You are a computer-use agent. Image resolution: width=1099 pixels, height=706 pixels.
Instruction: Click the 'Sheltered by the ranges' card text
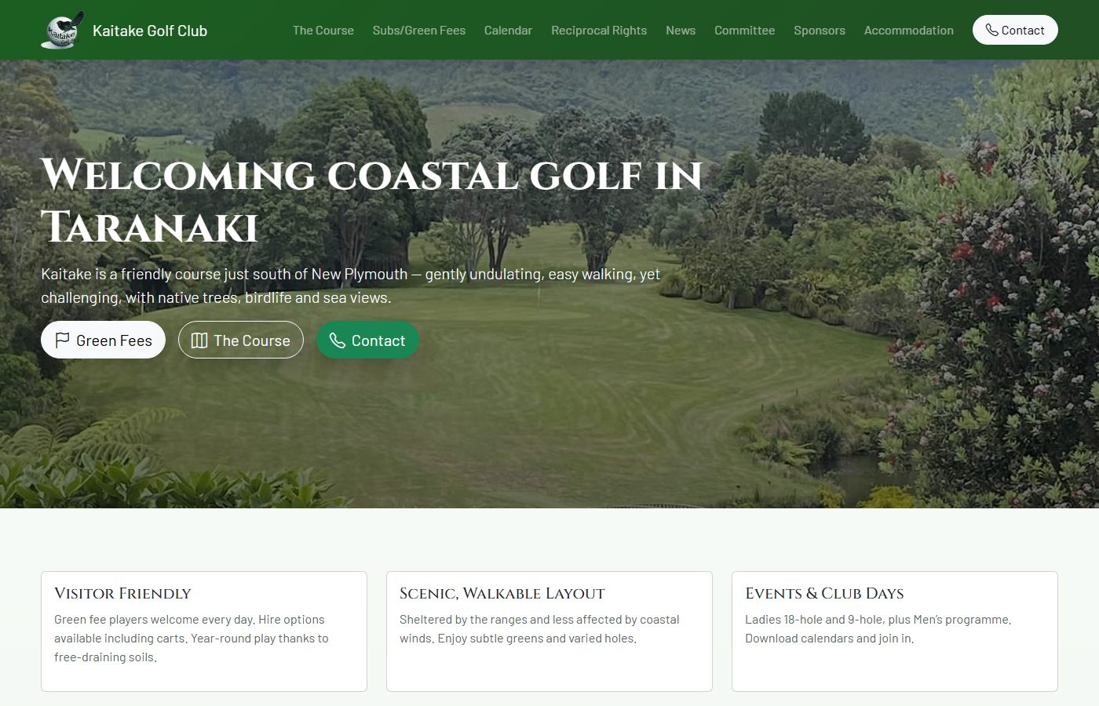(539, 628)
